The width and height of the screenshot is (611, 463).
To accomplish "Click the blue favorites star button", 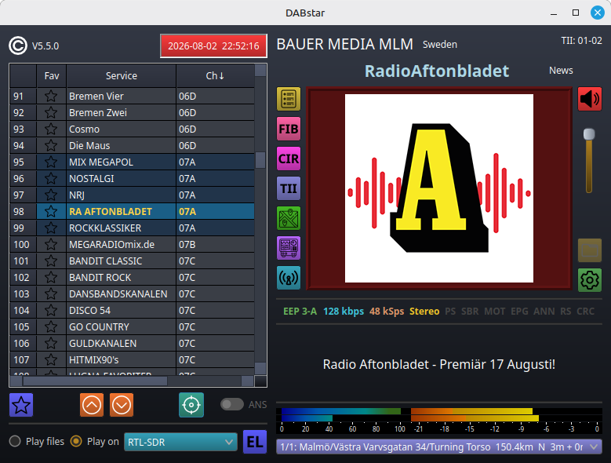I will (21, 405).
